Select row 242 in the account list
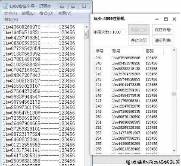 point(132,74)
